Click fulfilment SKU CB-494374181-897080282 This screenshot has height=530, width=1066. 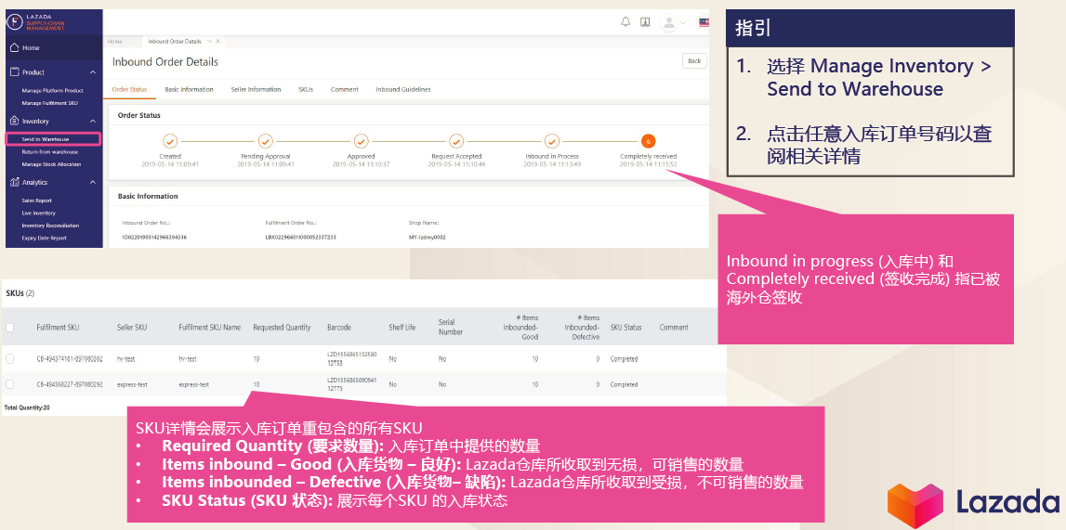(70, 359)
